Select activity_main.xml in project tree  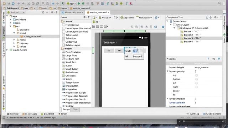31,36
